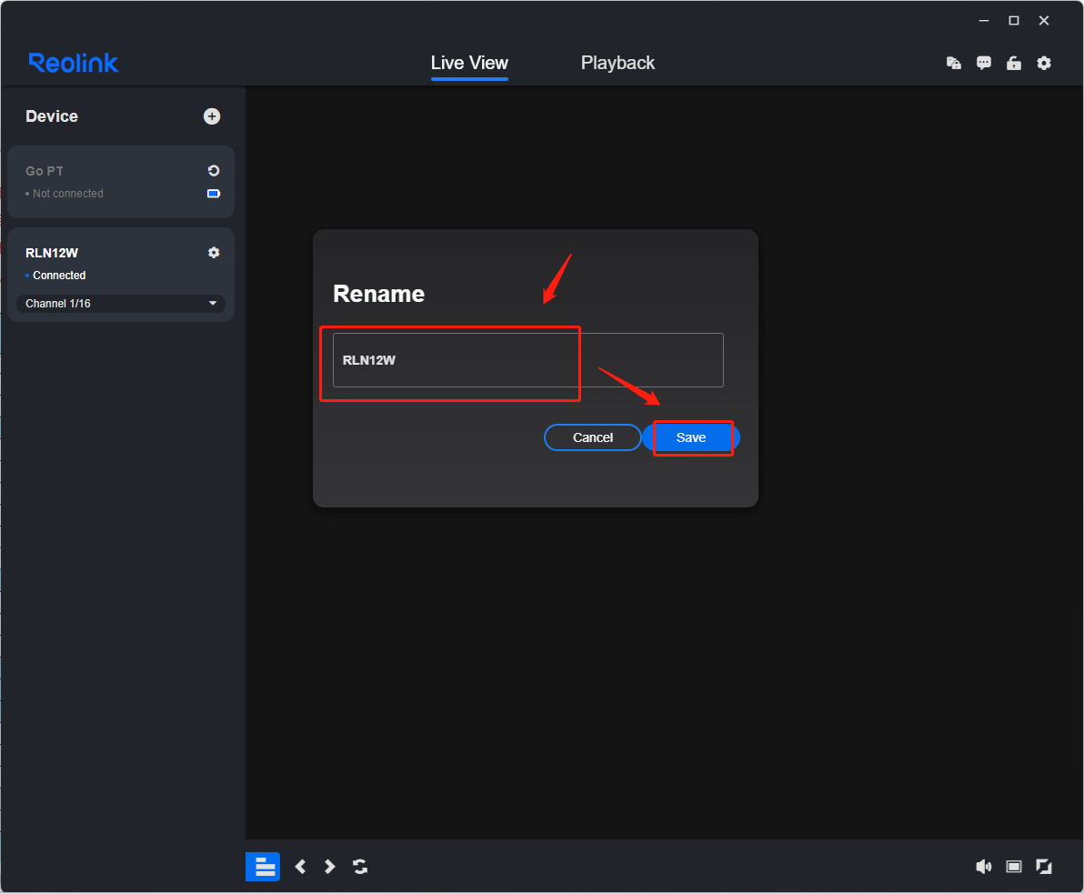
Task: Click the Not connected status text
Action: point(67,194)
